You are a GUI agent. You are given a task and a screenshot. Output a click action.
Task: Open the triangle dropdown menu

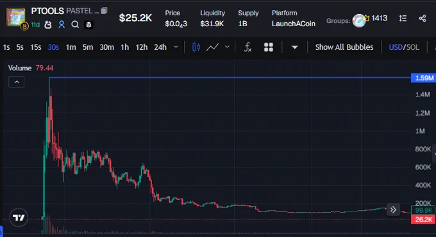(295, 47)
